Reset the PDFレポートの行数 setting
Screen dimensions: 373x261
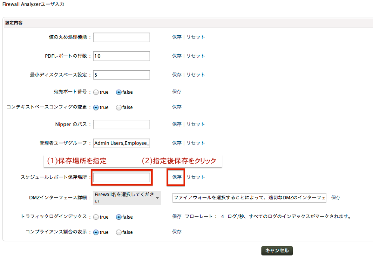point(195,56)
